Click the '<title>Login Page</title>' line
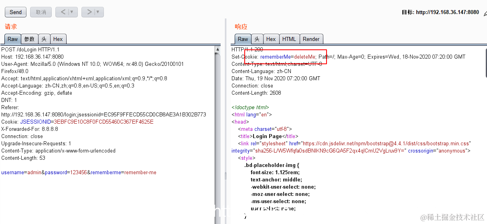This screenshot has height=224, width=487. click(x=268, y=136)
